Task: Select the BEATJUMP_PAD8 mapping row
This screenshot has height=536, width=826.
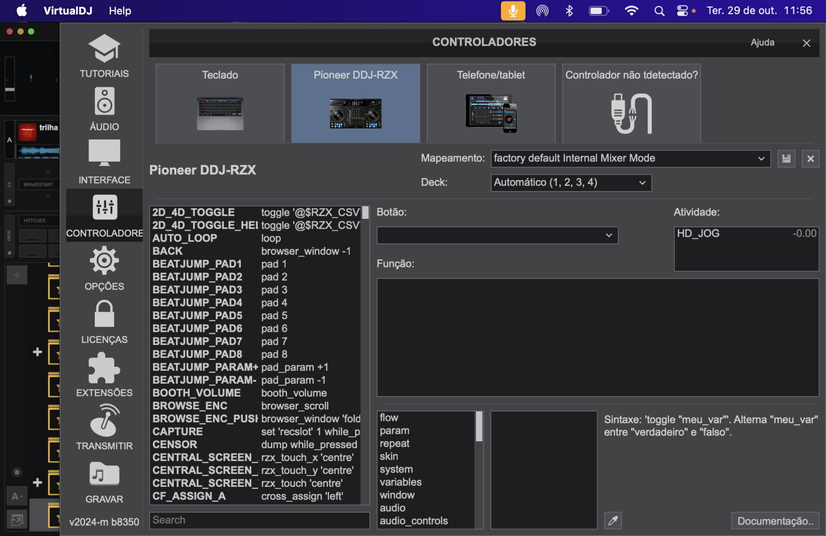Action: click(256, 354)
